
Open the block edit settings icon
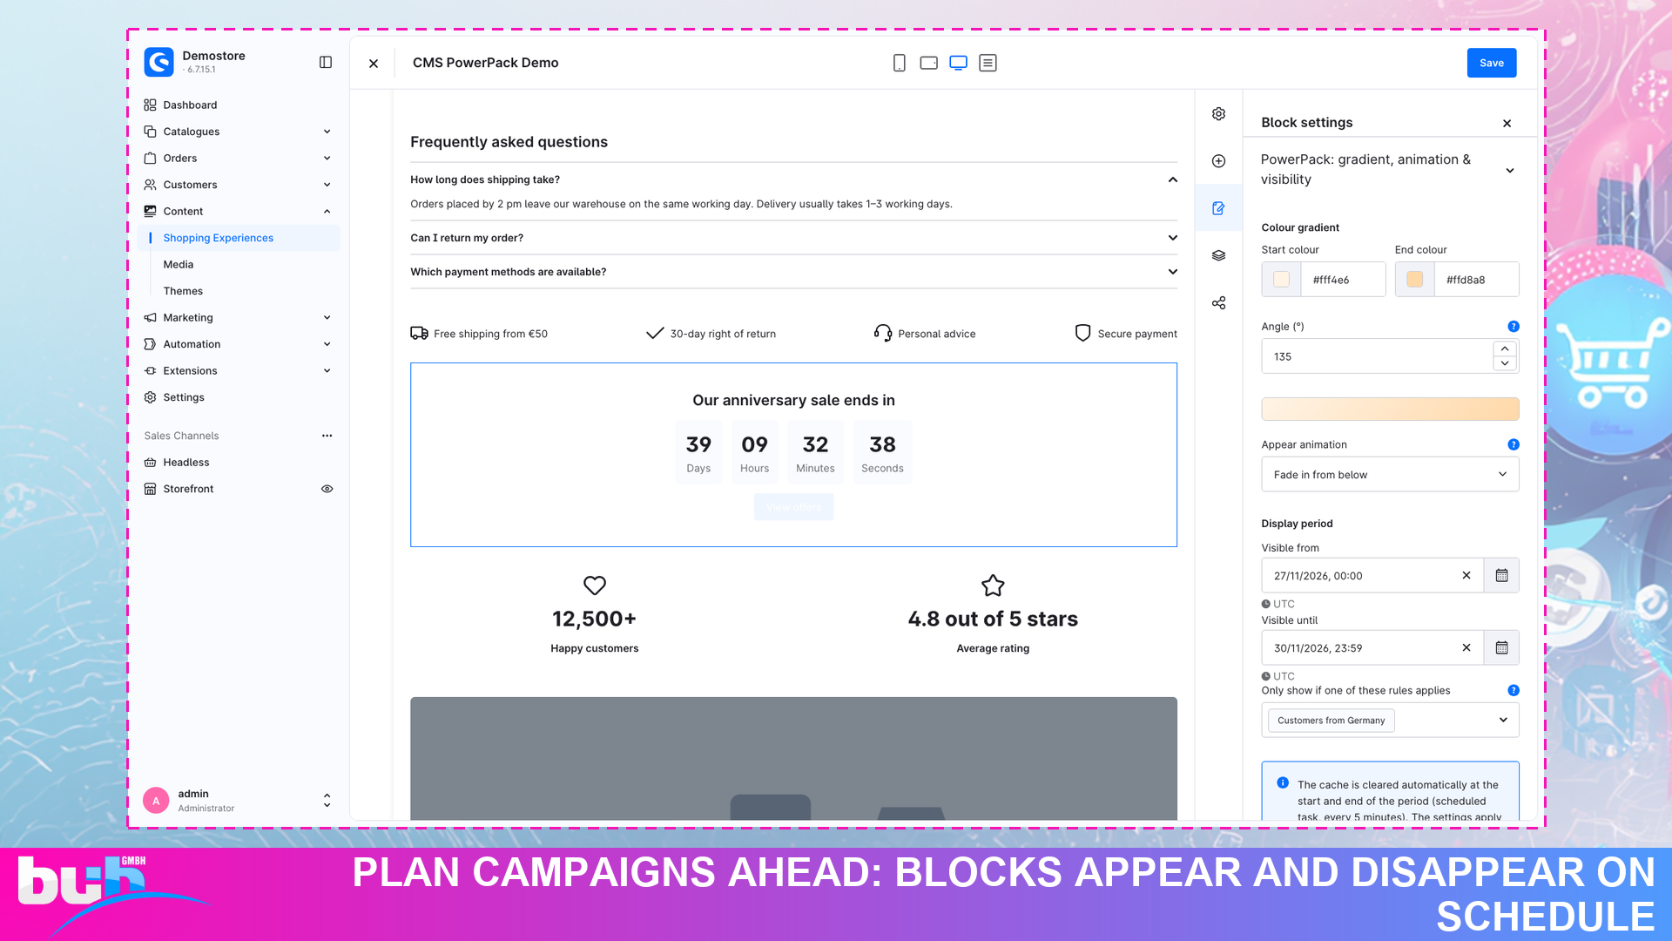point(1219,208)
